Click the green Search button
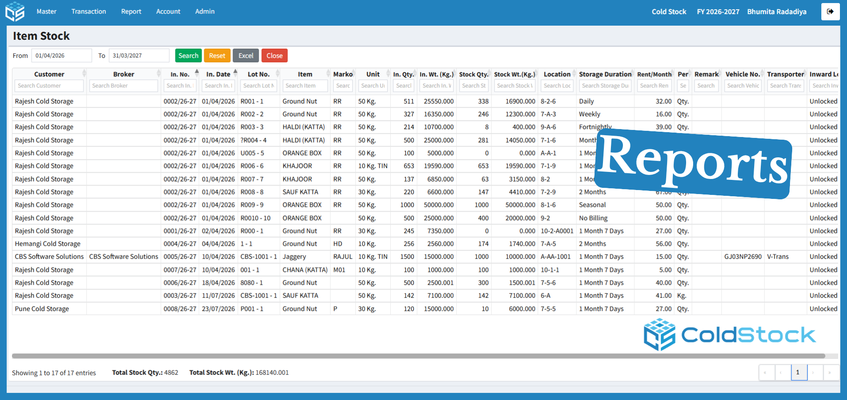847x400 pixels. click(188, 56)
